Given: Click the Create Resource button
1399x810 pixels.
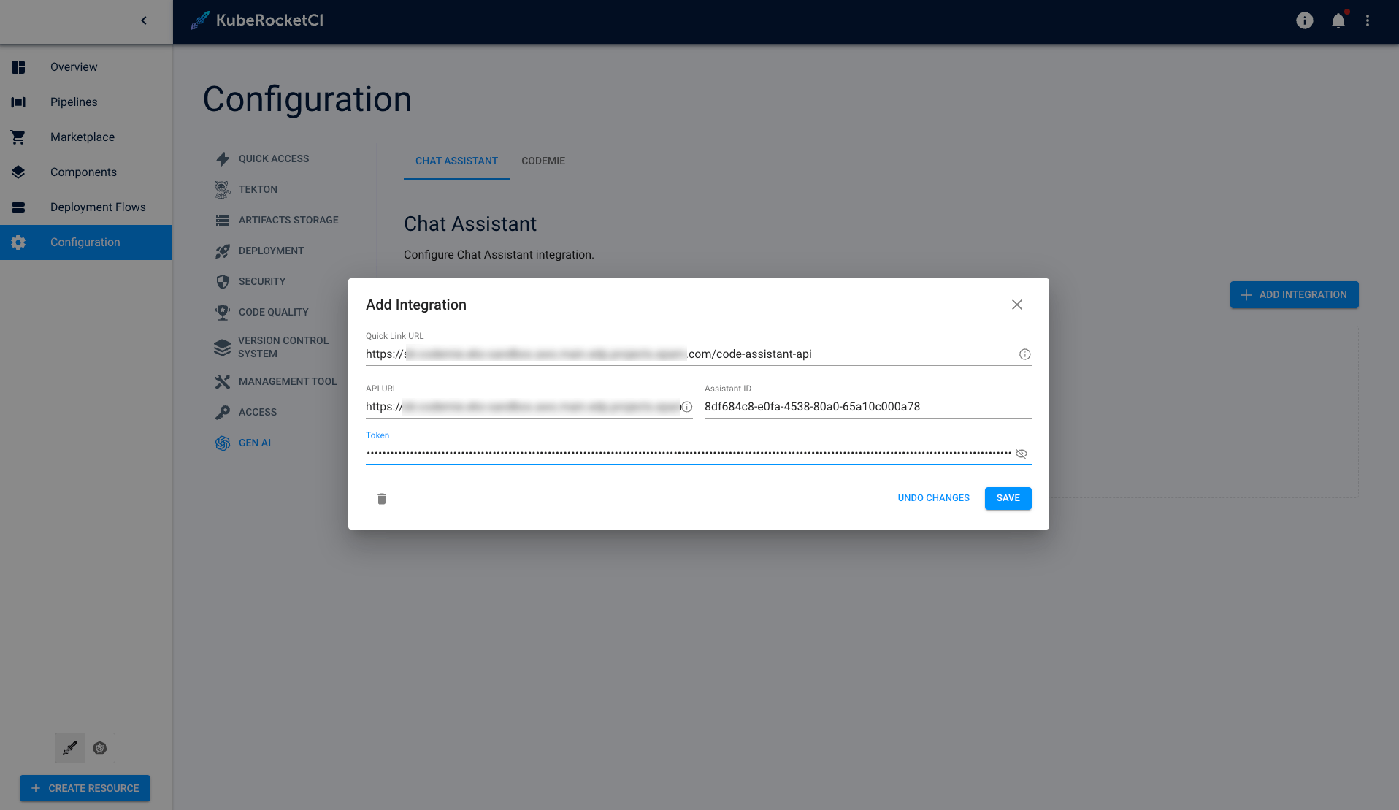Looking at the screenshot, I should tap(85, 788).
